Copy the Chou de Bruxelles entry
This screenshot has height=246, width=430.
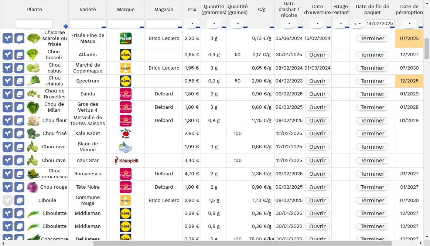(19, 94)
